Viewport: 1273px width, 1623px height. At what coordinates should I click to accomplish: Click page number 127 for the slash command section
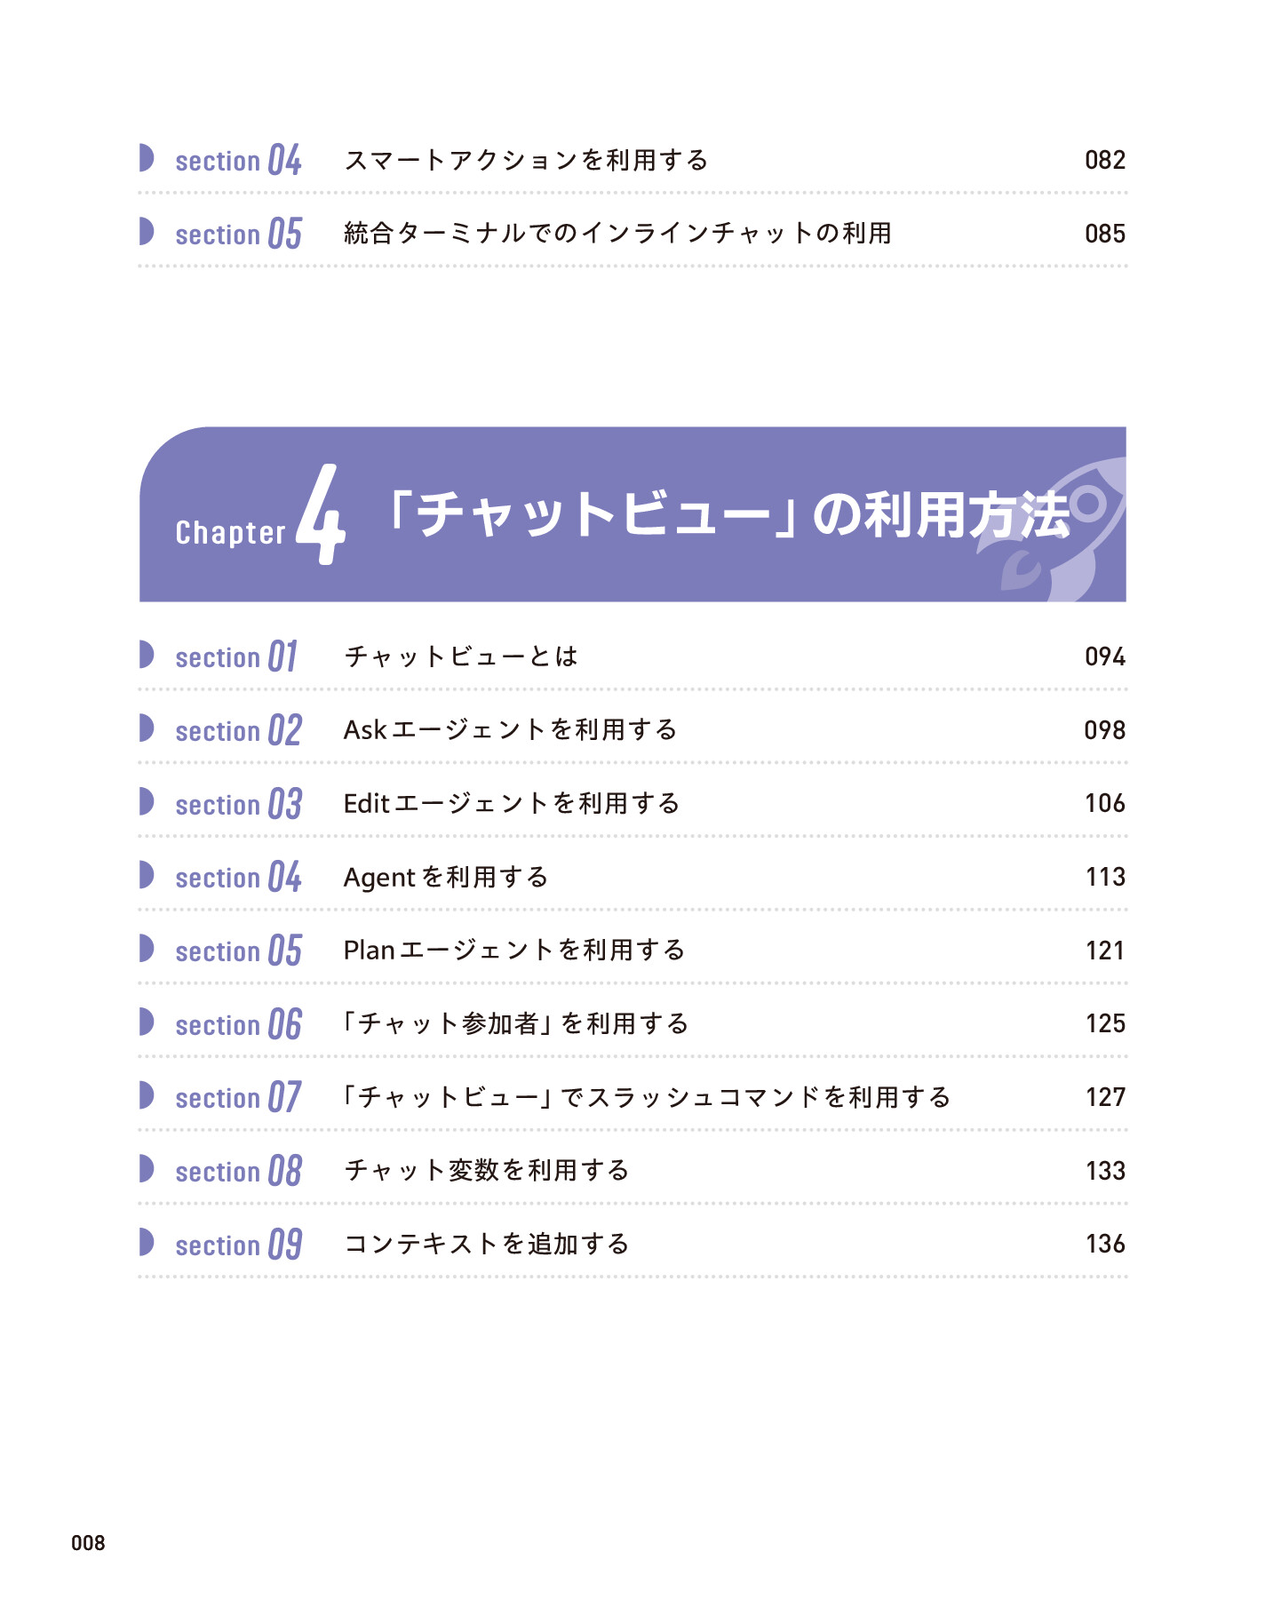1105,1097
